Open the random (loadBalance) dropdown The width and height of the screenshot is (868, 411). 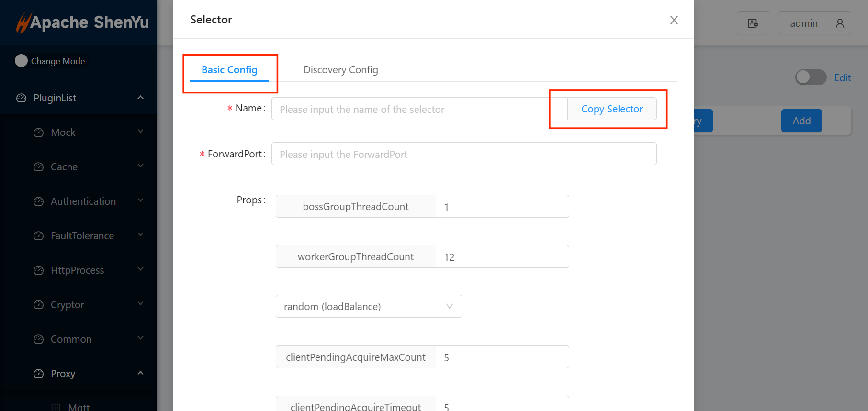(x=369, y=306)
